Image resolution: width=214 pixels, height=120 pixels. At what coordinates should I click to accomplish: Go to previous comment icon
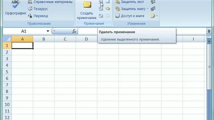click(101, 9)
